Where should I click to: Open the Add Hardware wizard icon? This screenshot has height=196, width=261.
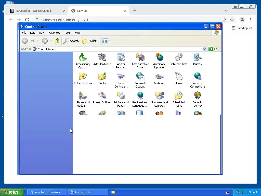[x=102, y=59]
